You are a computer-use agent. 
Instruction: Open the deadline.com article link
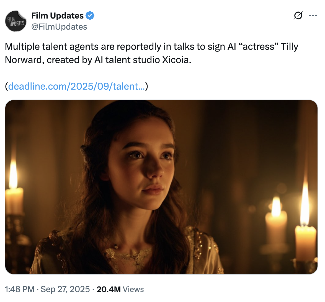[x=76, y=86]
